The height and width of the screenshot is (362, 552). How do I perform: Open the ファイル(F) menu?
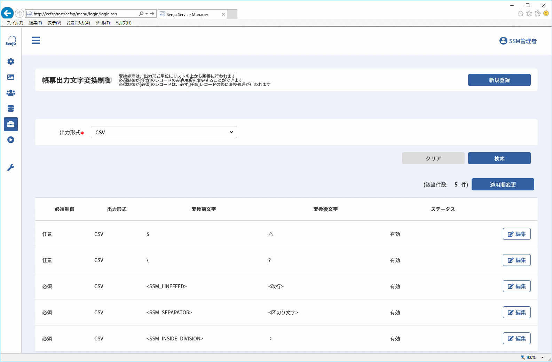[x=15, y=23]
